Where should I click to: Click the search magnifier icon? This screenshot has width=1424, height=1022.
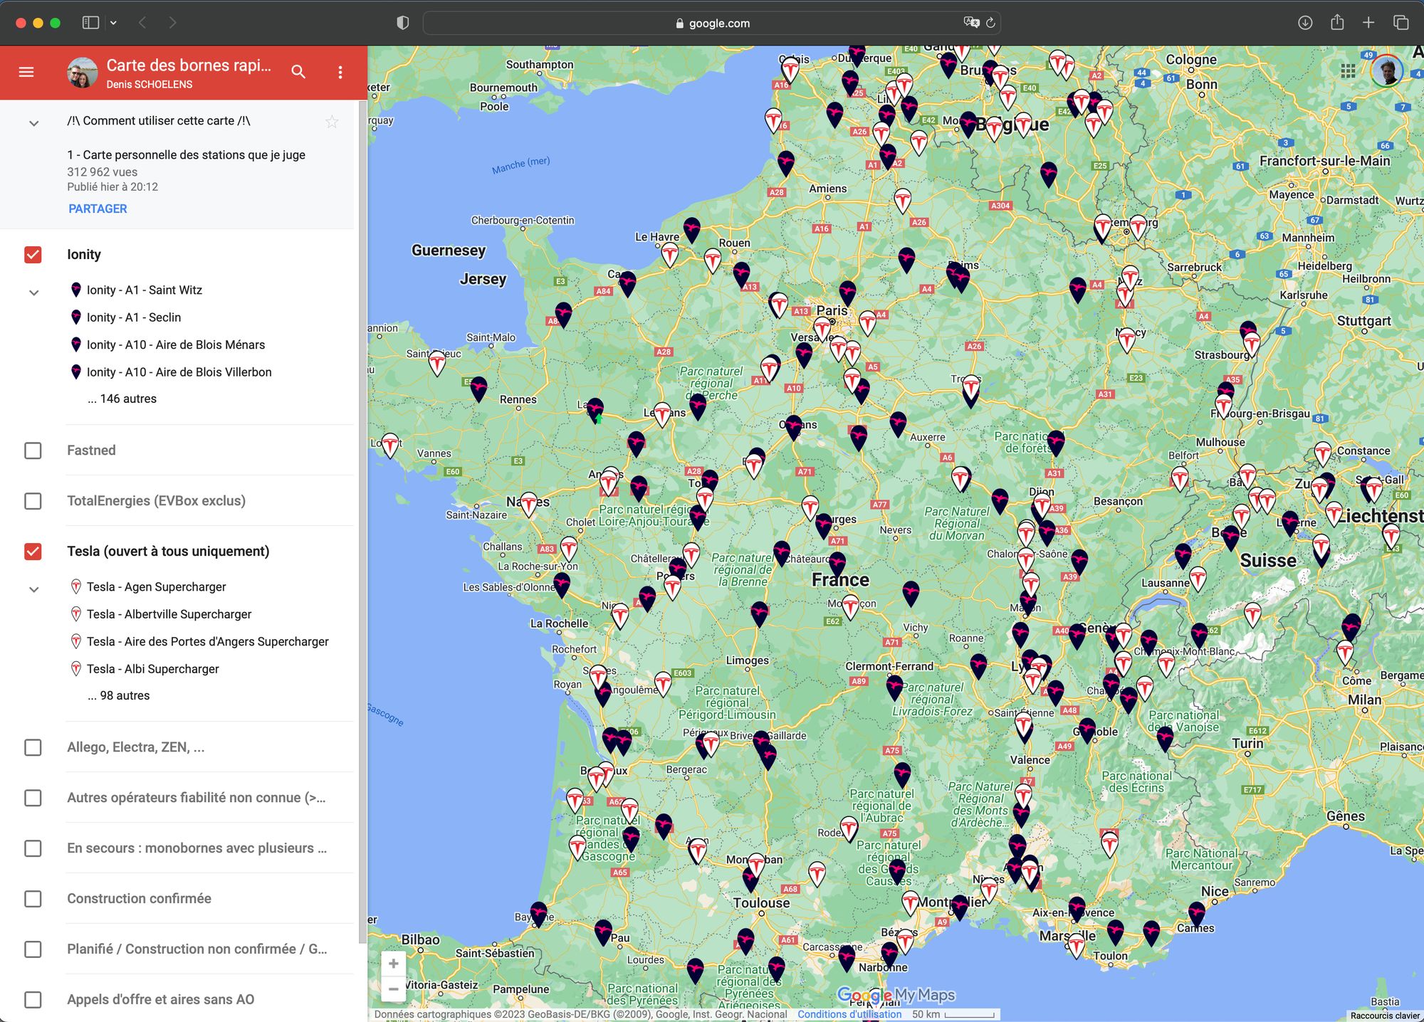[298, 72]
